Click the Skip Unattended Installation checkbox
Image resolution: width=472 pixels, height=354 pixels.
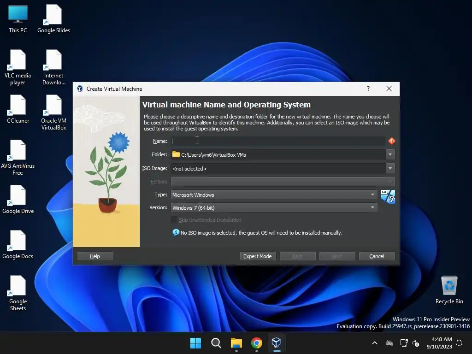point(174,220)
